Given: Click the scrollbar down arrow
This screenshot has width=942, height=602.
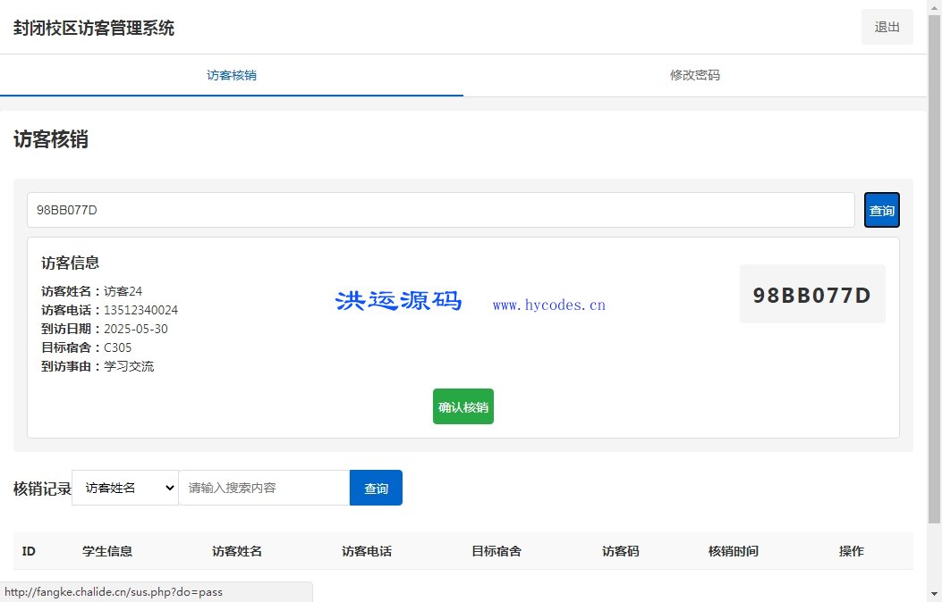Looking at the screenshot, I should [x=935, y=596].
